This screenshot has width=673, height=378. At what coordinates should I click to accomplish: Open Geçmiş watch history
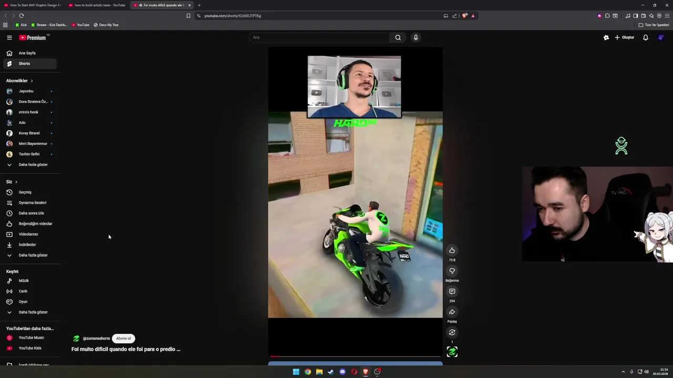(29, 192)
